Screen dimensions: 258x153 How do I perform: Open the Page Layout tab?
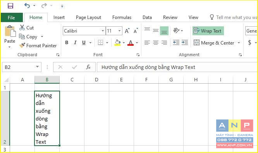(89, 17)
